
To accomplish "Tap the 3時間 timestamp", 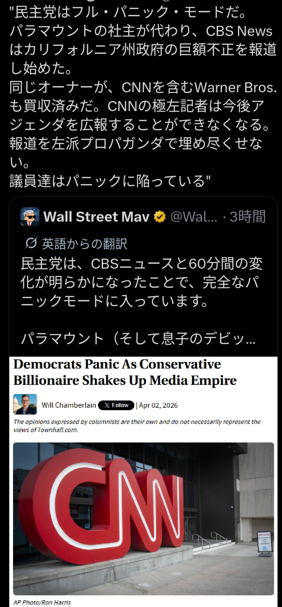I will 248,217.
